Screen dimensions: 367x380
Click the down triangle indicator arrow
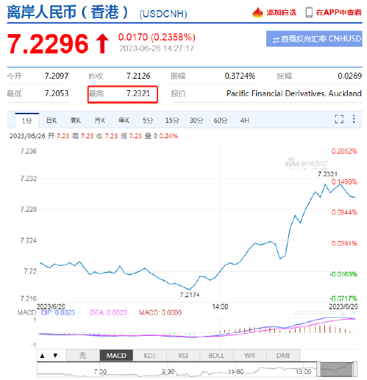55,355
